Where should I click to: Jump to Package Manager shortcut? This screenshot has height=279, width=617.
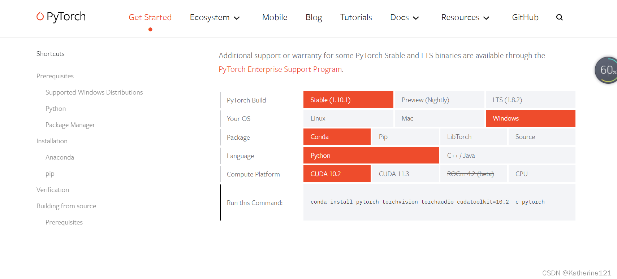[70, 125]
